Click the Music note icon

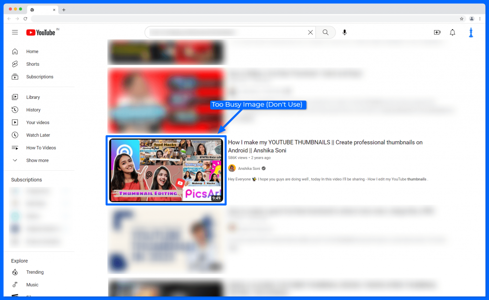[15, 284]
